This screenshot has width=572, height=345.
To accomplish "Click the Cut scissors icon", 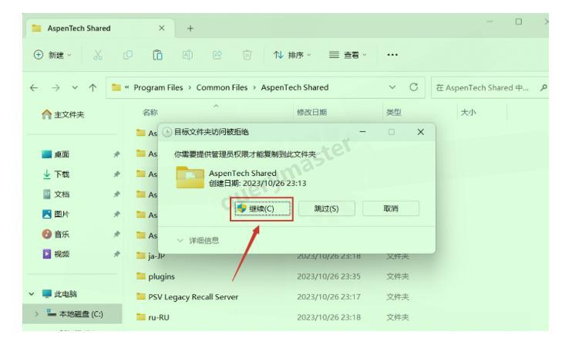I will pyautogui.click(x=97, y=55).
